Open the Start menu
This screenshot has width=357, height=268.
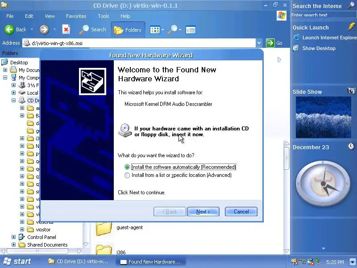pos(17,261)
